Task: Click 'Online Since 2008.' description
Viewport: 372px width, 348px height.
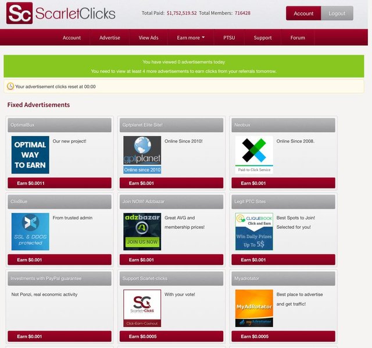Action: click(295, 141)
